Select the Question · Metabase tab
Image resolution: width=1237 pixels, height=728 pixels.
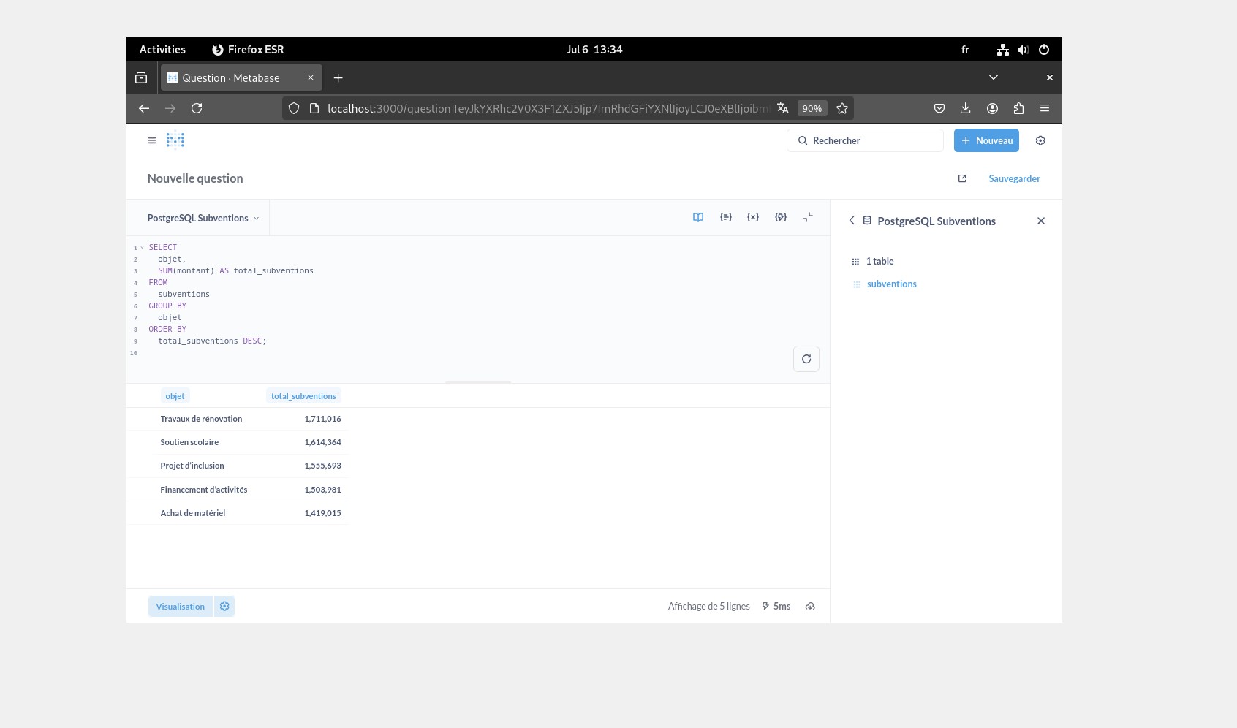click(x=231, y=78)
